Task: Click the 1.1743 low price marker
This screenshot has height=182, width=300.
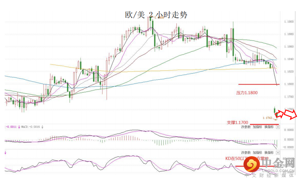Action: pos(268,118)
